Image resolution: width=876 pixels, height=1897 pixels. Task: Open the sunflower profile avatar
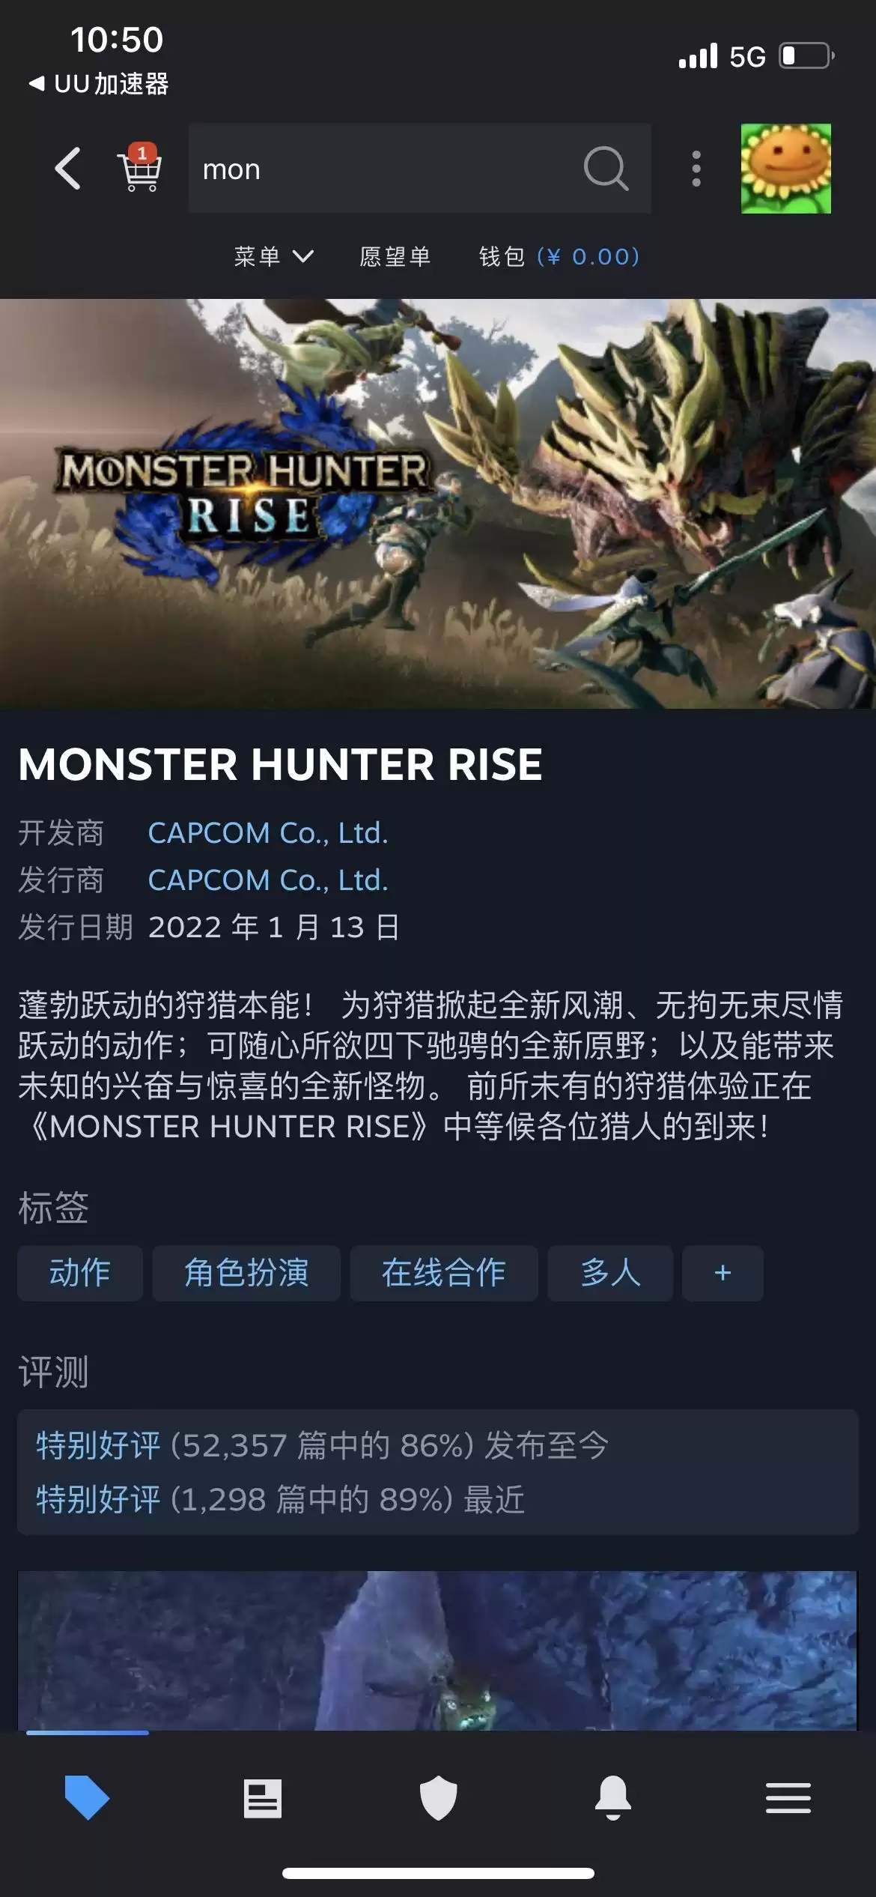786,169
